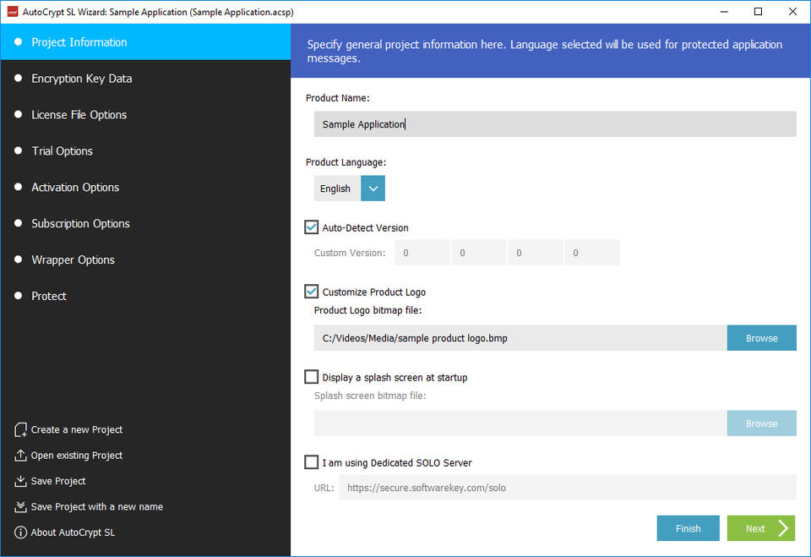Browse for the Product Logo bitmap file
811x557 pixels.
click(x=761, y=338)
